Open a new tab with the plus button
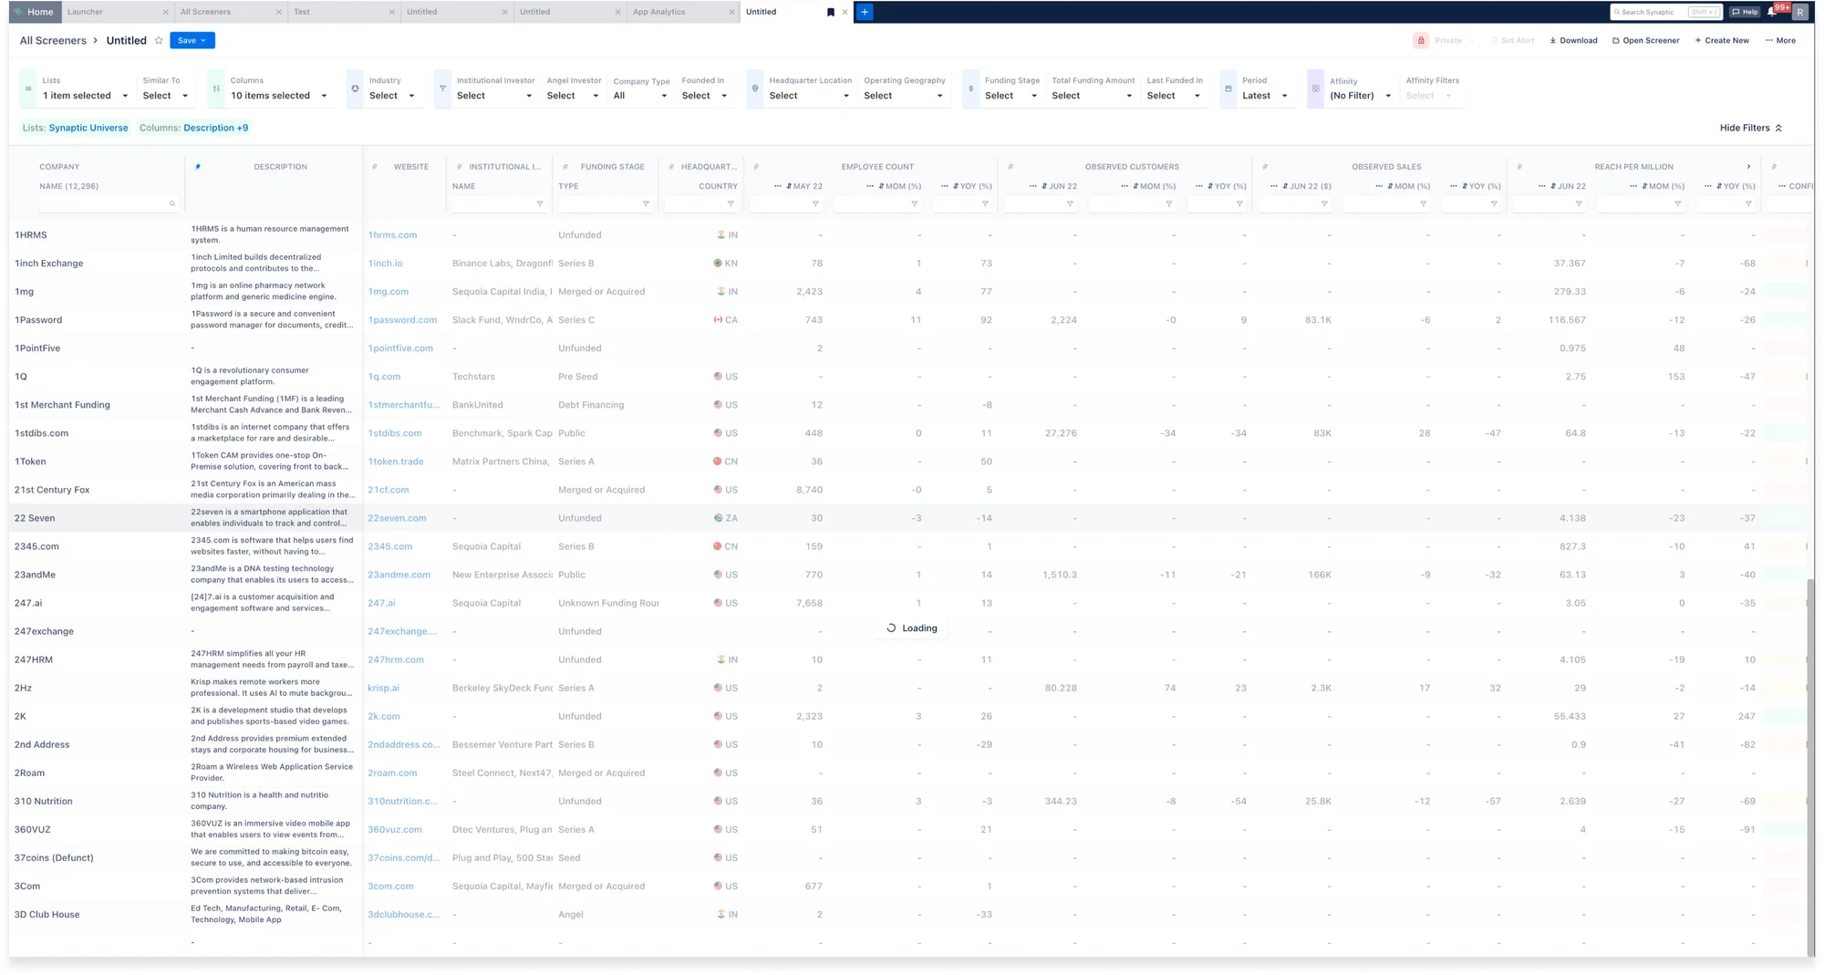Viewport: 1824px width, 975px height. pyautogui.click(x=865, y=12)
